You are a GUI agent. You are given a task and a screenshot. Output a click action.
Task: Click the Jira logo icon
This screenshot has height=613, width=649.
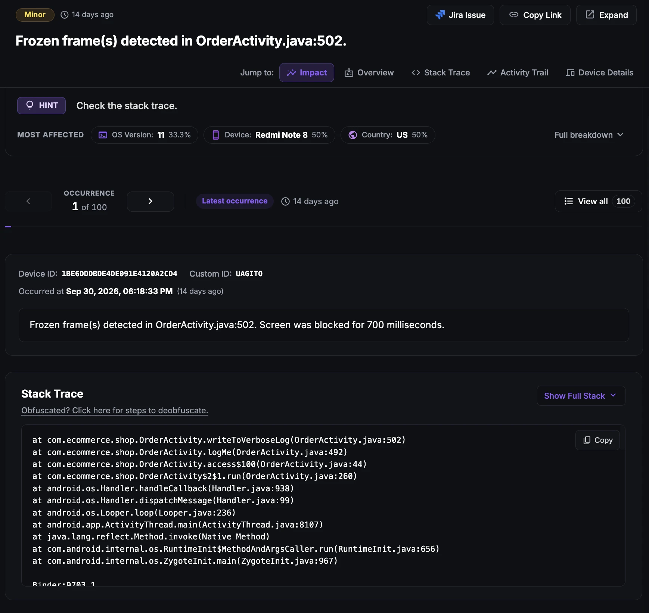click(x=440, y=15)
